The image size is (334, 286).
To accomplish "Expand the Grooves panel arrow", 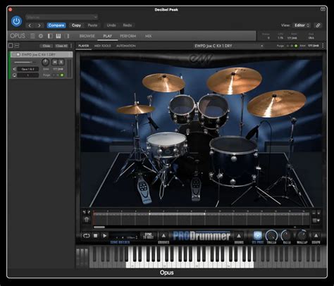I will click(x=163, y=236).
